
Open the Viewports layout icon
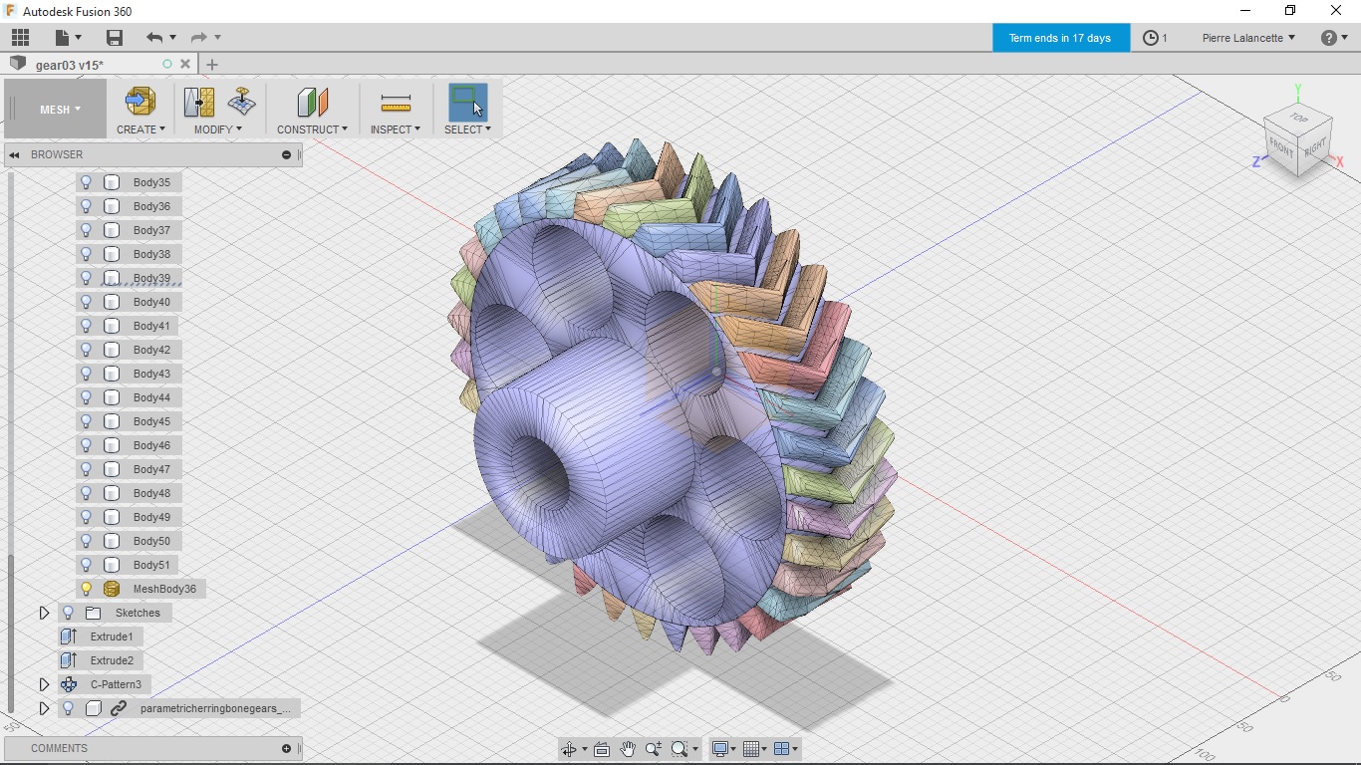click(x=781, y=749)
